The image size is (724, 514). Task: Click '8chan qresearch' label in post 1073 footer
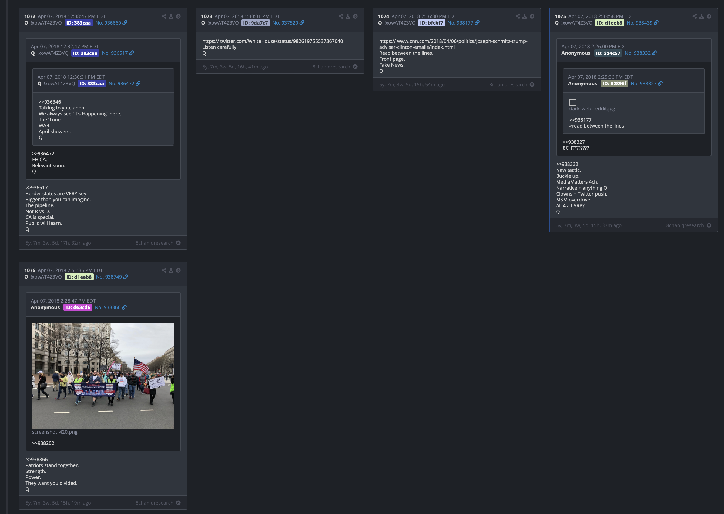coord(331,67)
